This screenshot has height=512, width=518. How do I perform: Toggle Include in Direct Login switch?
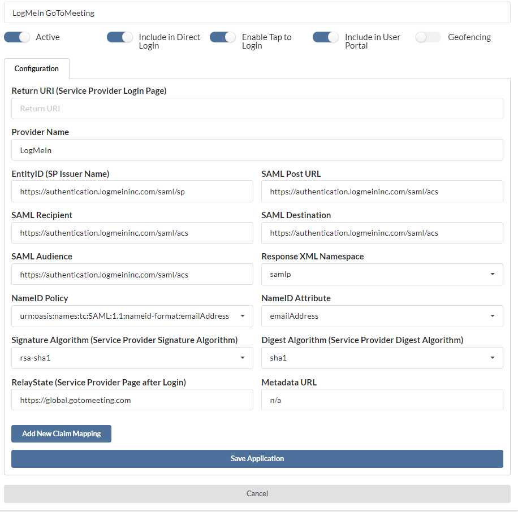120,37
